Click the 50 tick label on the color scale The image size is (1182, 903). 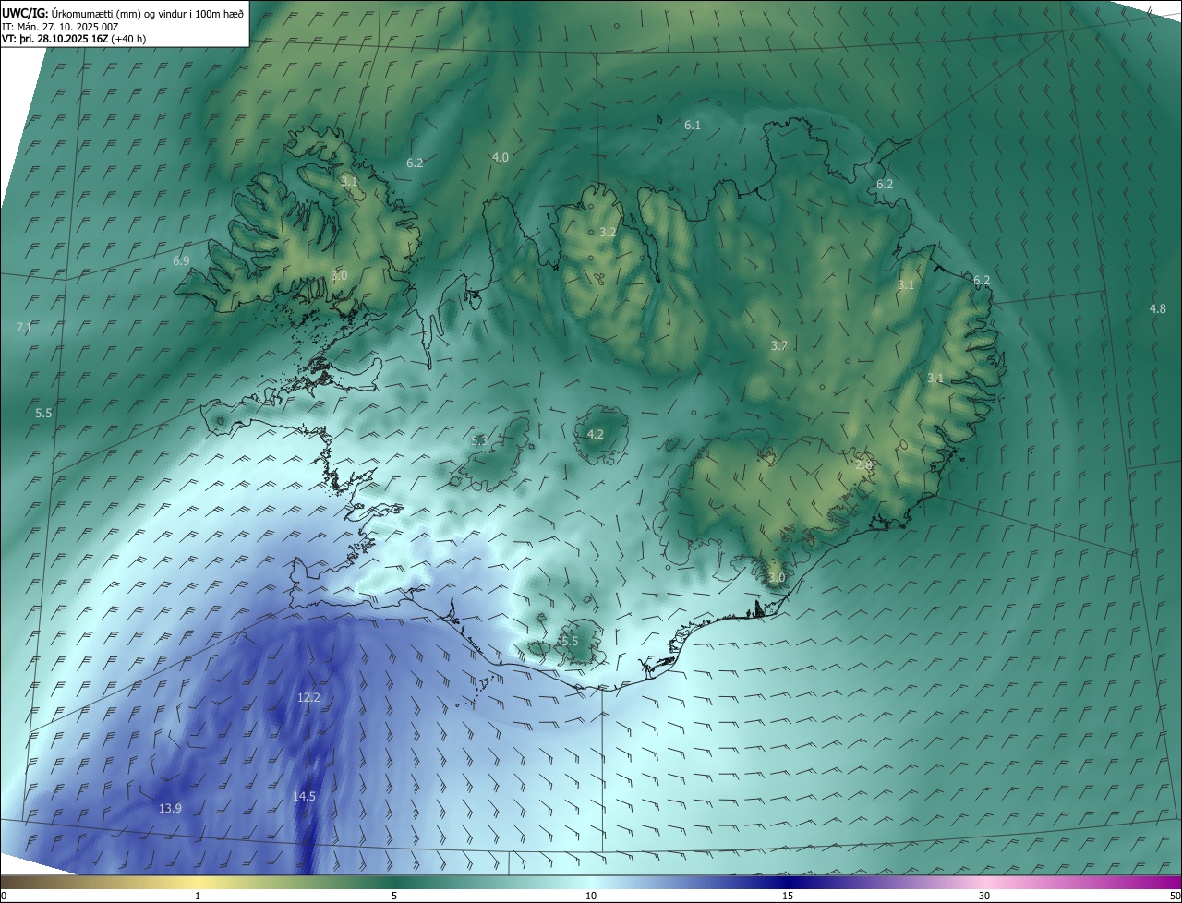click(1175, 896)
